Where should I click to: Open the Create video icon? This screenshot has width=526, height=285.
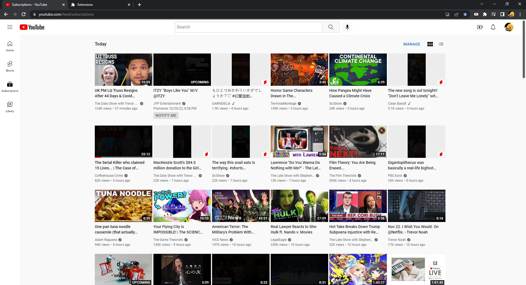(480, 27)
